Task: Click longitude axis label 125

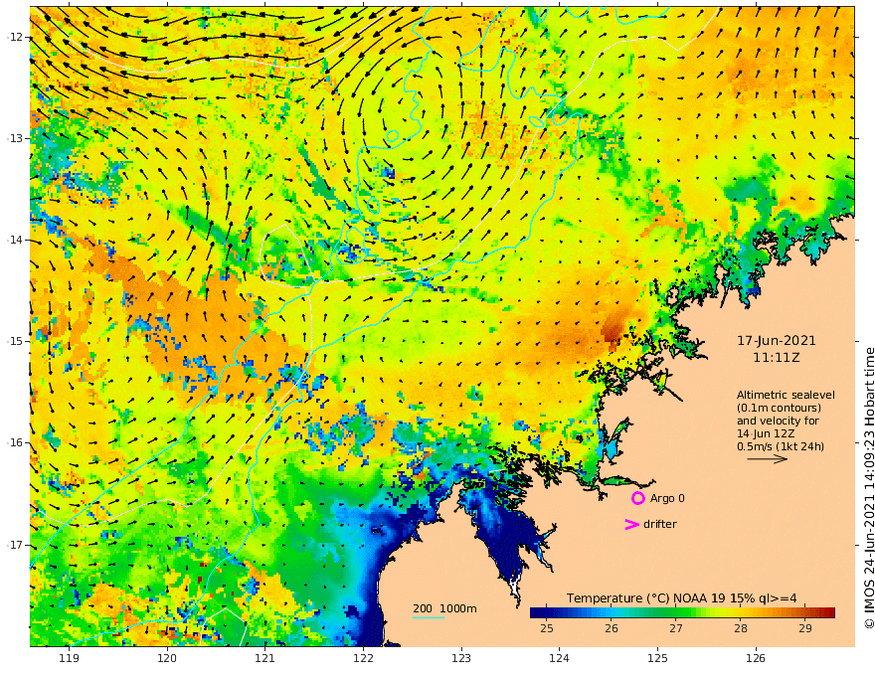Action: [658, 658]
